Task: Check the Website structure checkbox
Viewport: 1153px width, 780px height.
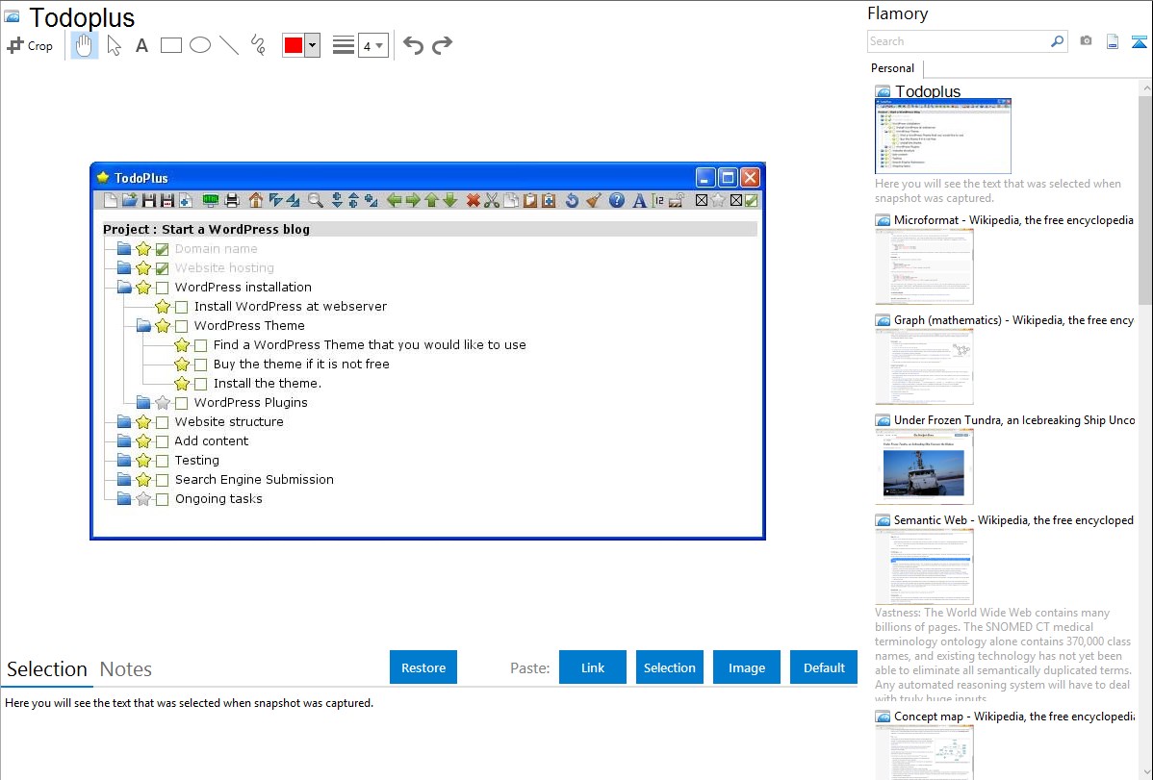Action: point(163,422)
